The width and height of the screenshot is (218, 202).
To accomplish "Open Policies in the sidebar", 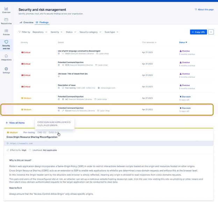I will [6, 32].
